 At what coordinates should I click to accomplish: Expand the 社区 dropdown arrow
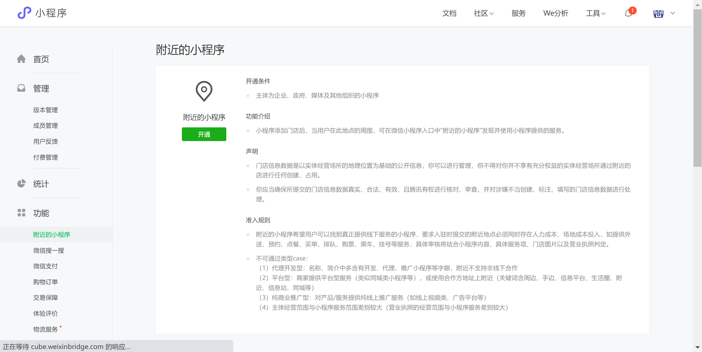pos(492,13)
